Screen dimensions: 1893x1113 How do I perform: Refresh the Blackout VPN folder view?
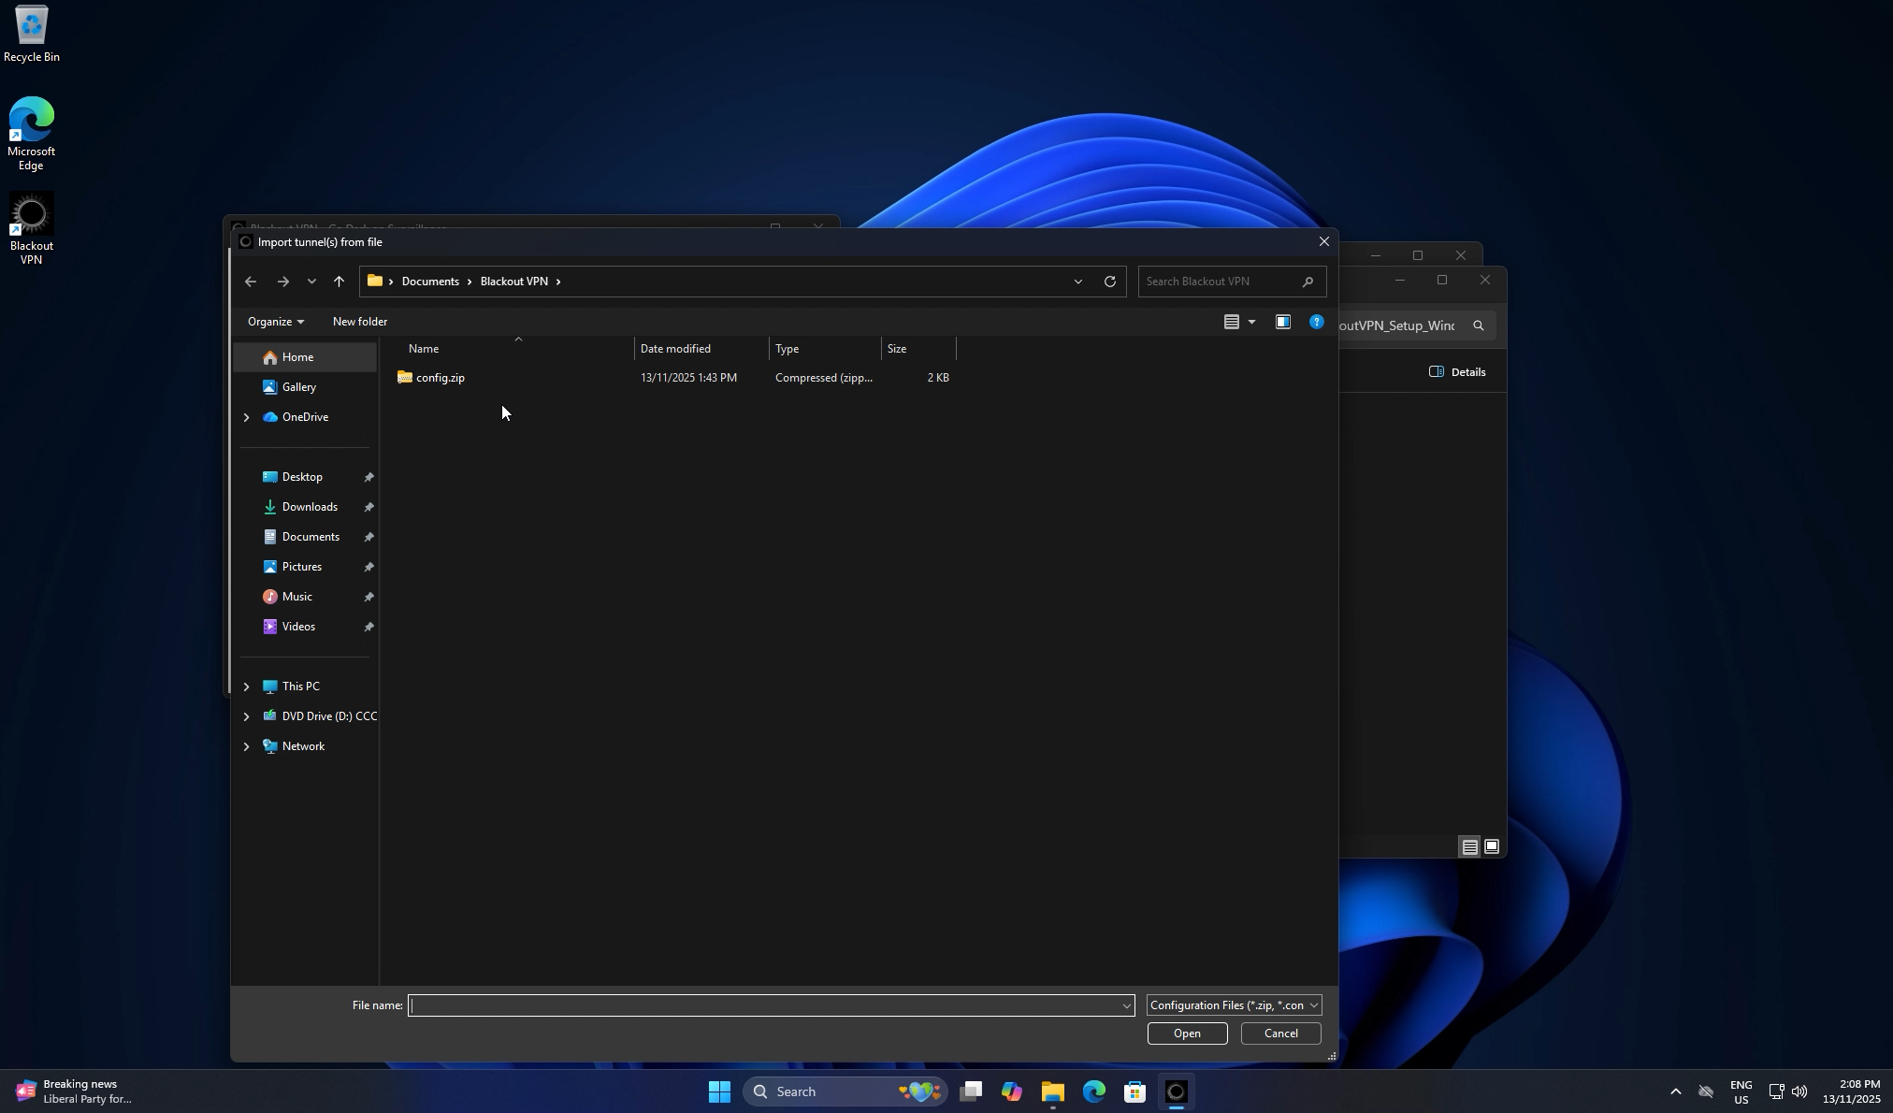point(1109,281)
